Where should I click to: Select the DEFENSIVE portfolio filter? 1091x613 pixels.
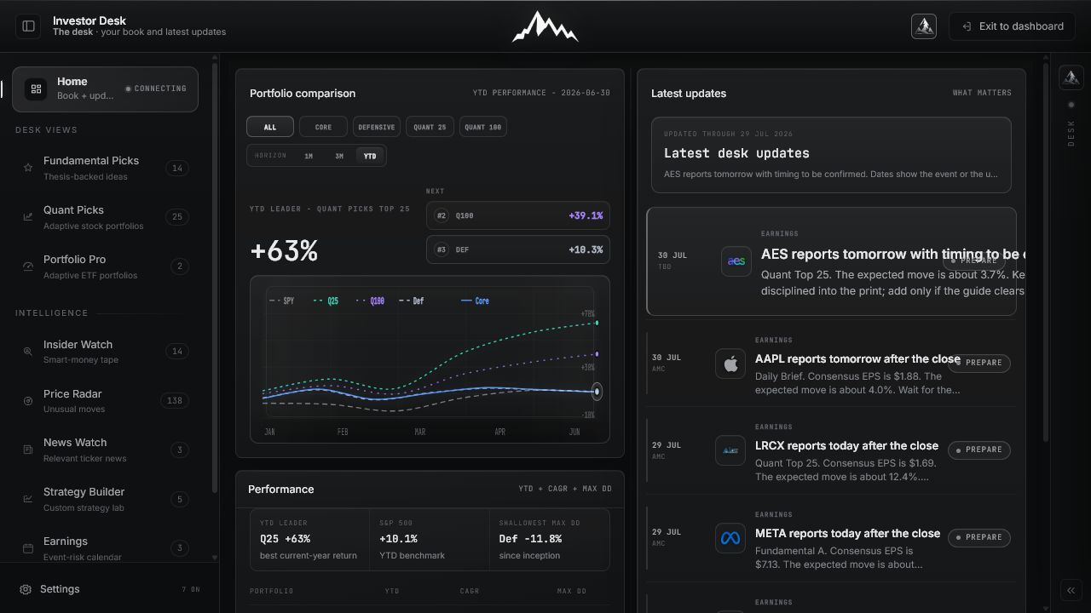(376, 127)
